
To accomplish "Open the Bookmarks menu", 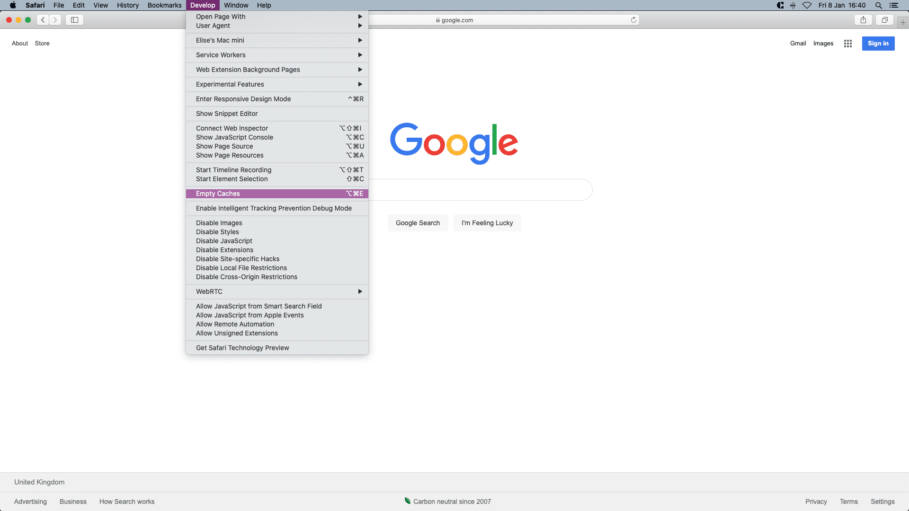I will [164, 5].
